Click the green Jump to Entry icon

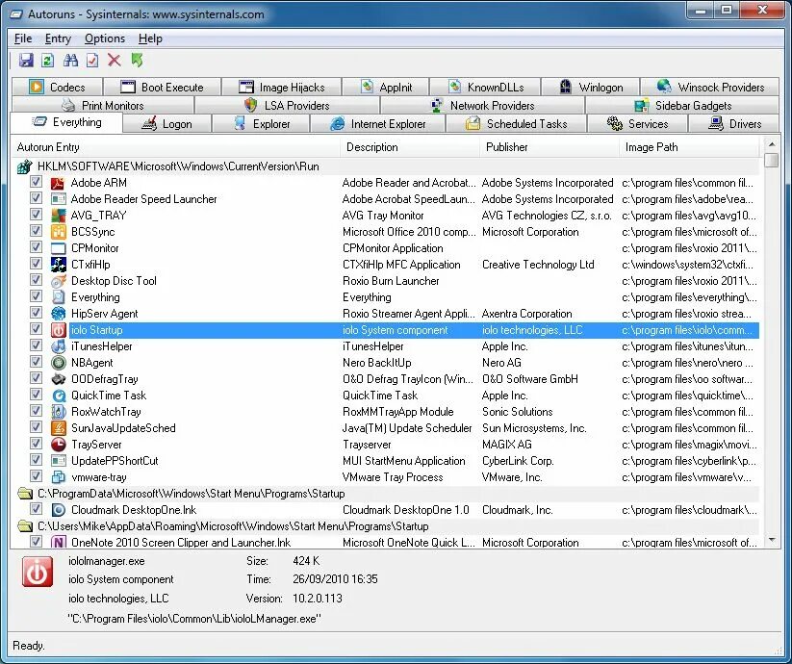(137, 60)
